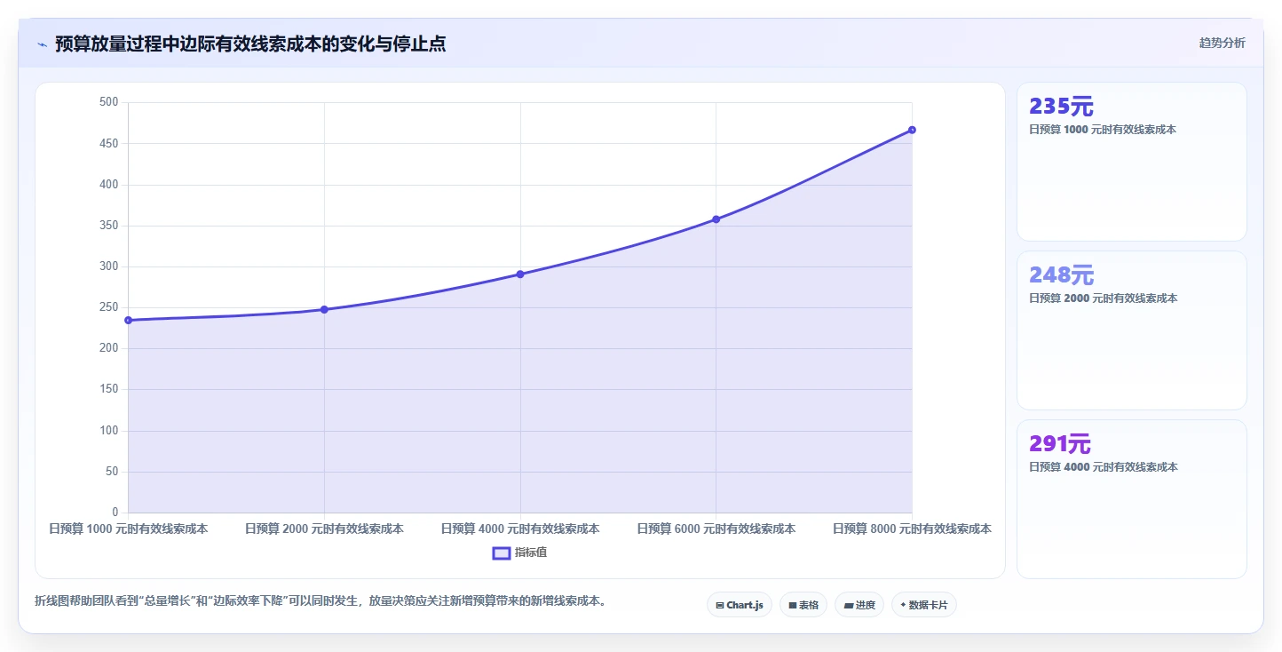The image size is (1282, 652).
Task: Click the data point at 日预算 6000 元
Action: 716,219
